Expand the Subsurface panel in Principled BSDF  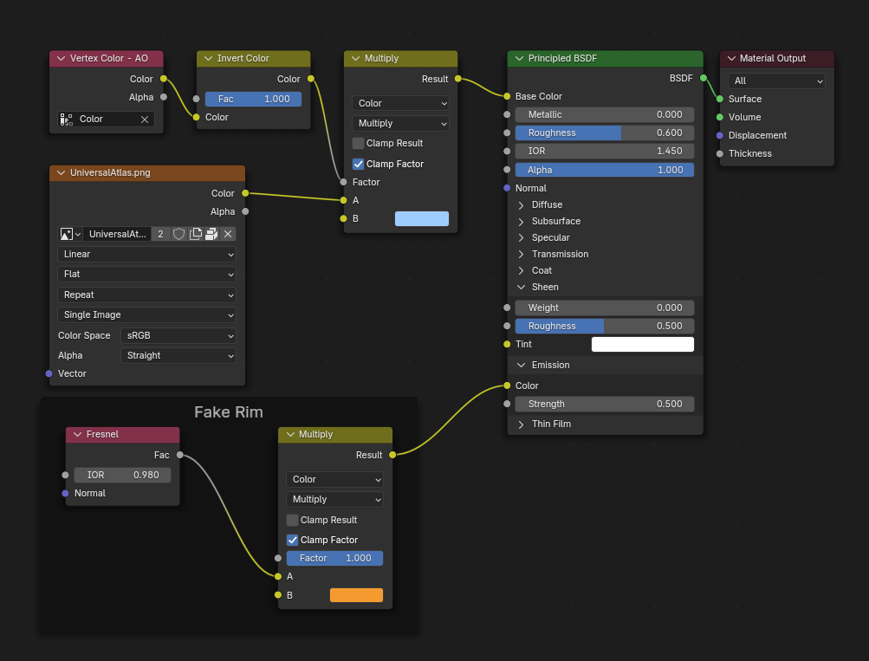pyautogui.click(x=522, y=222)
